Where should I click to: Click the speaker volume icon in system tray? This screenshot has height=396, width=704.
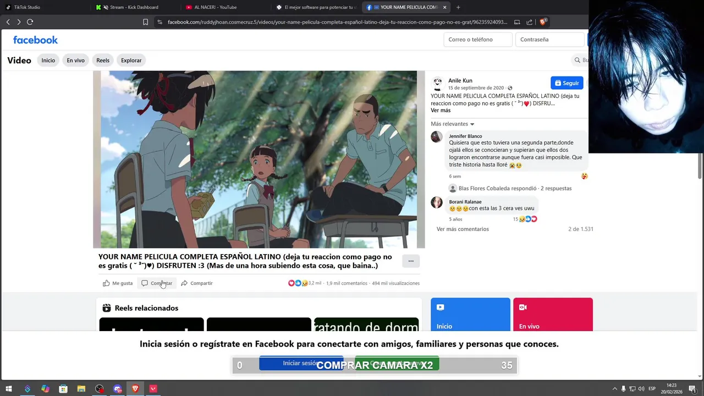641,389
